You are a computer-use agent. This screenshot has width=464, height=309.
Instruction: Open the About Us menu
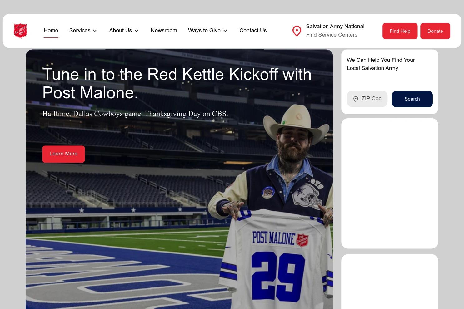pyautogui.click(x=120, y=30)
